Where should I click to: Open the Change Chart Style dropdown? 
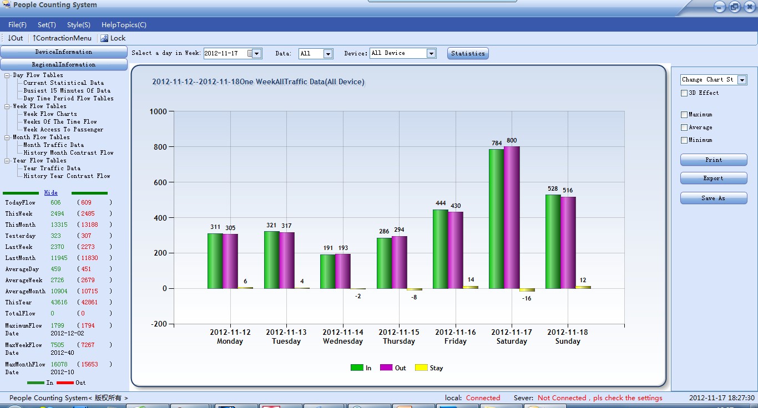point(742,80)
